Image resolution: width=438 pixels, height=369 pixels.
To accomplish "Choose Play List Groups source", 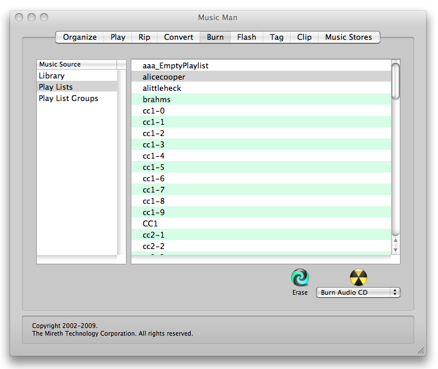I will pyautogui.click(x=68, y=98).
